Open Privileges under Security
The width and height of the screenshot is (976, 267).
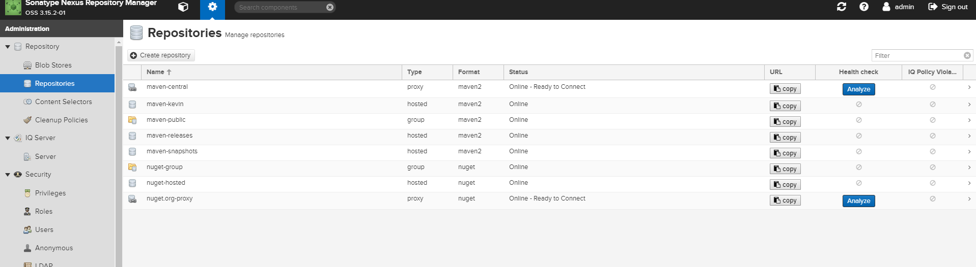click(50, 193)
